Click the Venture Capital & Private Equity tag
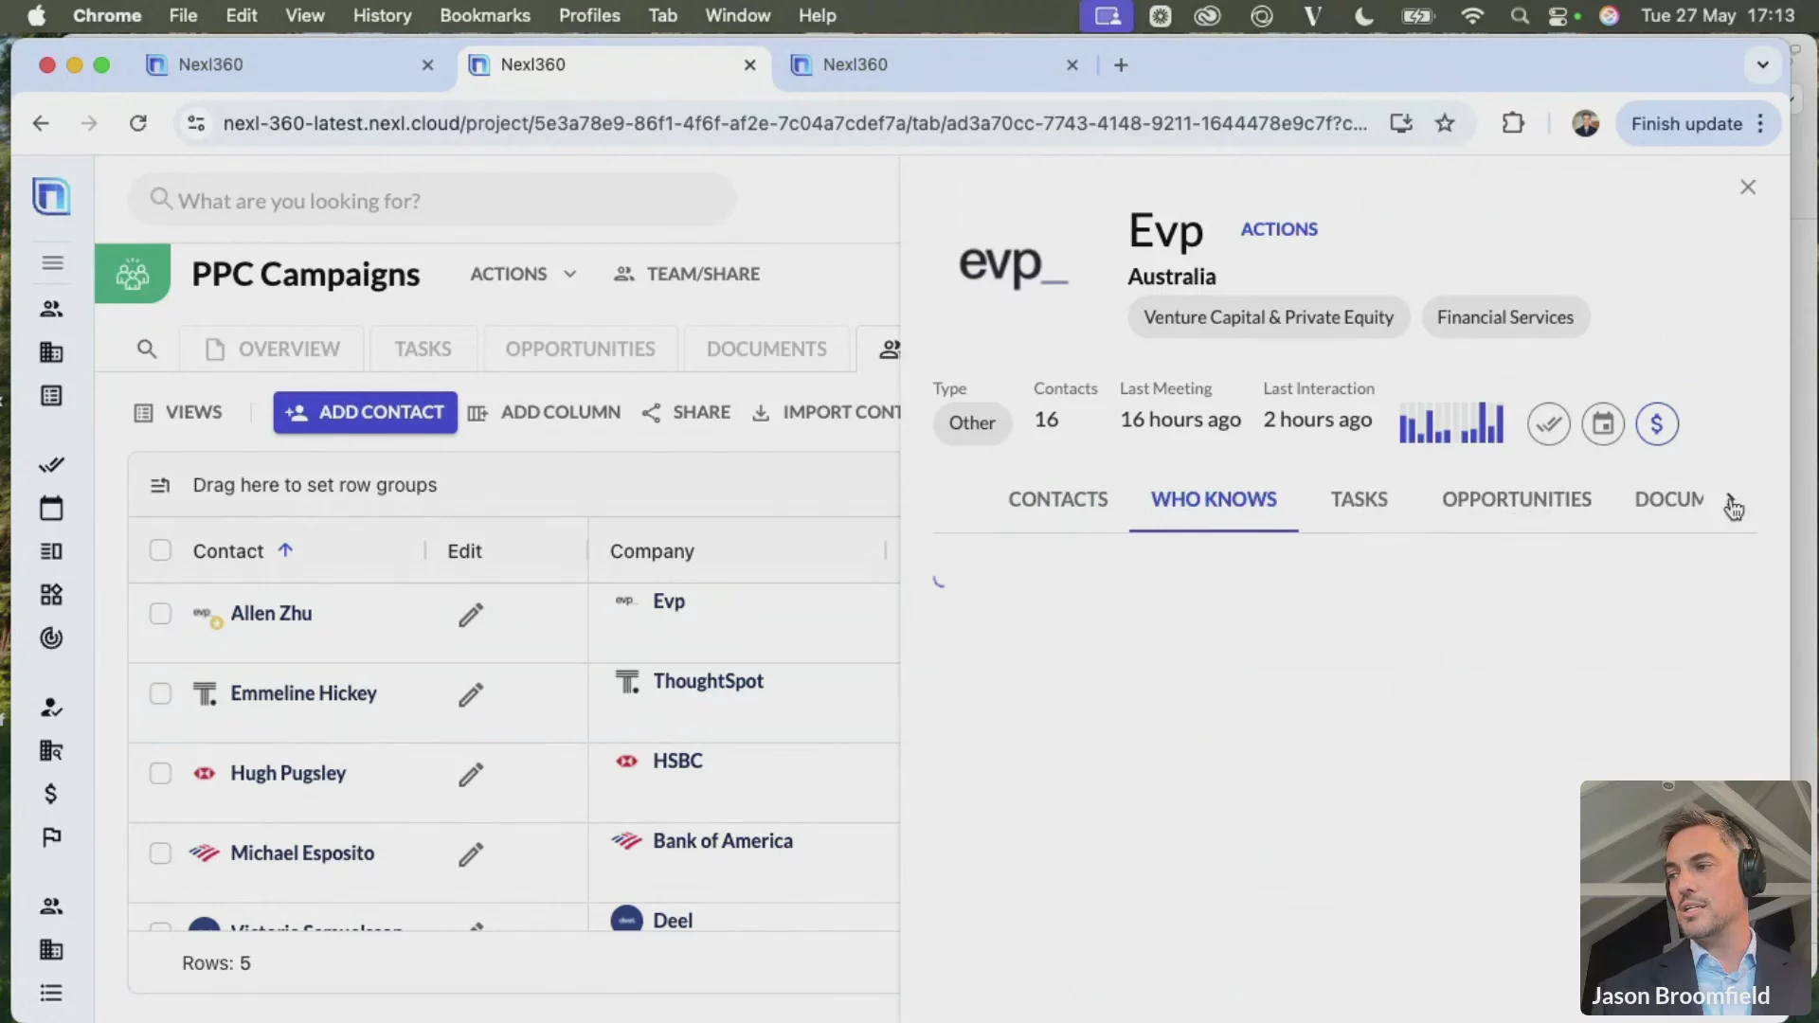This screenshot has width=1819, height=1023. [x=1269, y=317]
